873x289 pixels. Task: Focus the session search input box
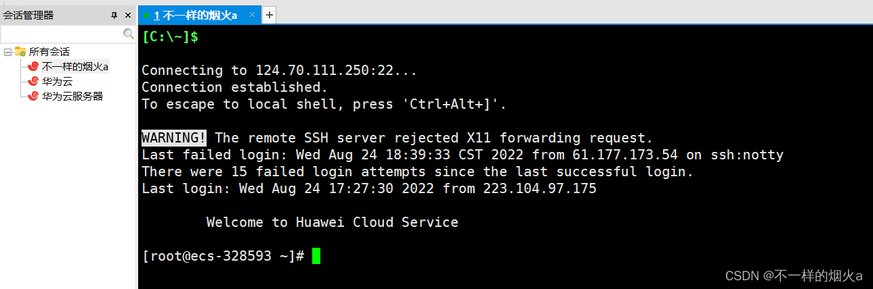click(61, 34)
